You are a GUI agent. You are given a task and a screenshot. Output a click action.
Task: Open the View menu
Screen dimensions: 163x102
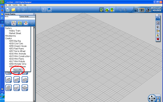coord(21,5)
